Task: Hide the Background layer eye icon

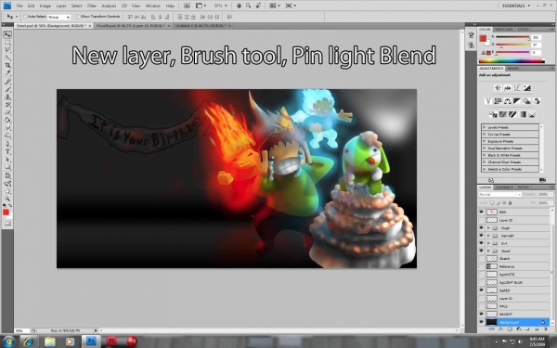Action: (481, 322)
